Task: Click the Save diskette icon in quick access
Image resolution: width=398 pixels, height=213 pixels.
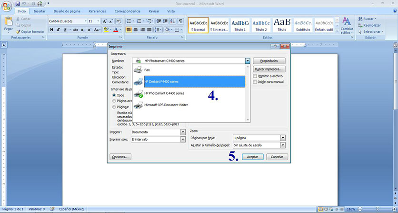Action: pos(18,3)
